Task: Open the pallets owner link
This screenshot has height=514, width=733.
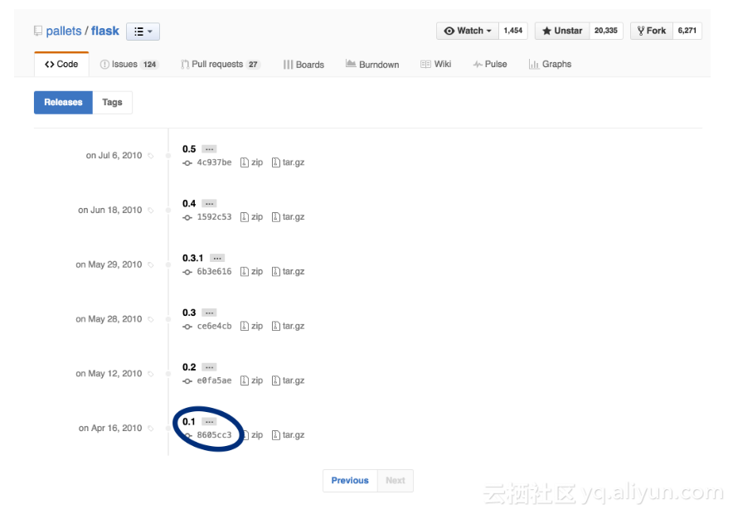Action: click(64, 31)
